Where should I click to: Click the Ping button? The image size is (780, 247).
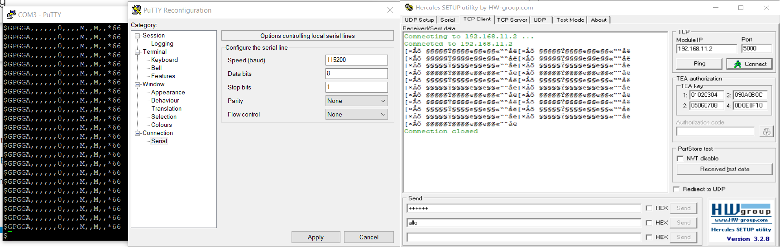[x=699, y=64]
